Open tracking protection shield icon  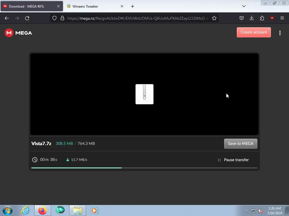[x=54, y=18]
